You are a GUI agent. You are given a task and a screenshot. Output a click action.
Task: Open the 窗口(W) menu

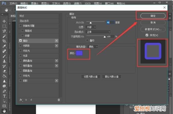pyautogui.click(x=109, y=3)
